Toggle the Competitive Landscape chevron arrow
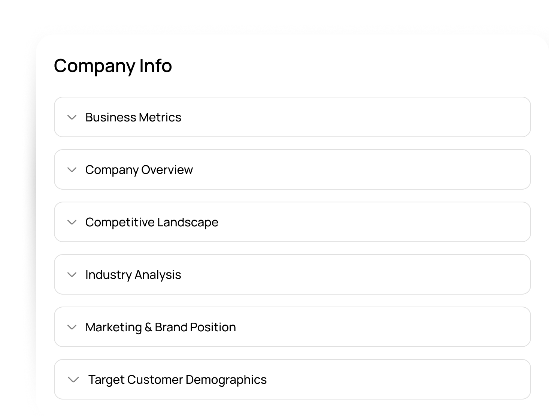This screenshot has width=549, height=416. (x=72, y=222)
